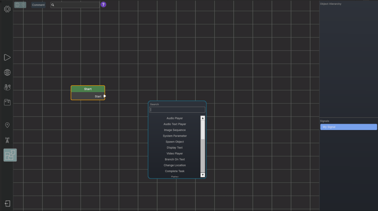Add Branch On Text node from list
The height and width of the screenshot is (211, 378).
click(175, 159)
